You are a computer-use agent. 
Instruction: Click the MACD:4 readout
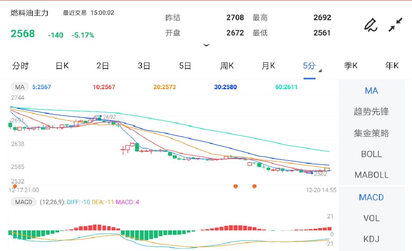pos(127,202)
